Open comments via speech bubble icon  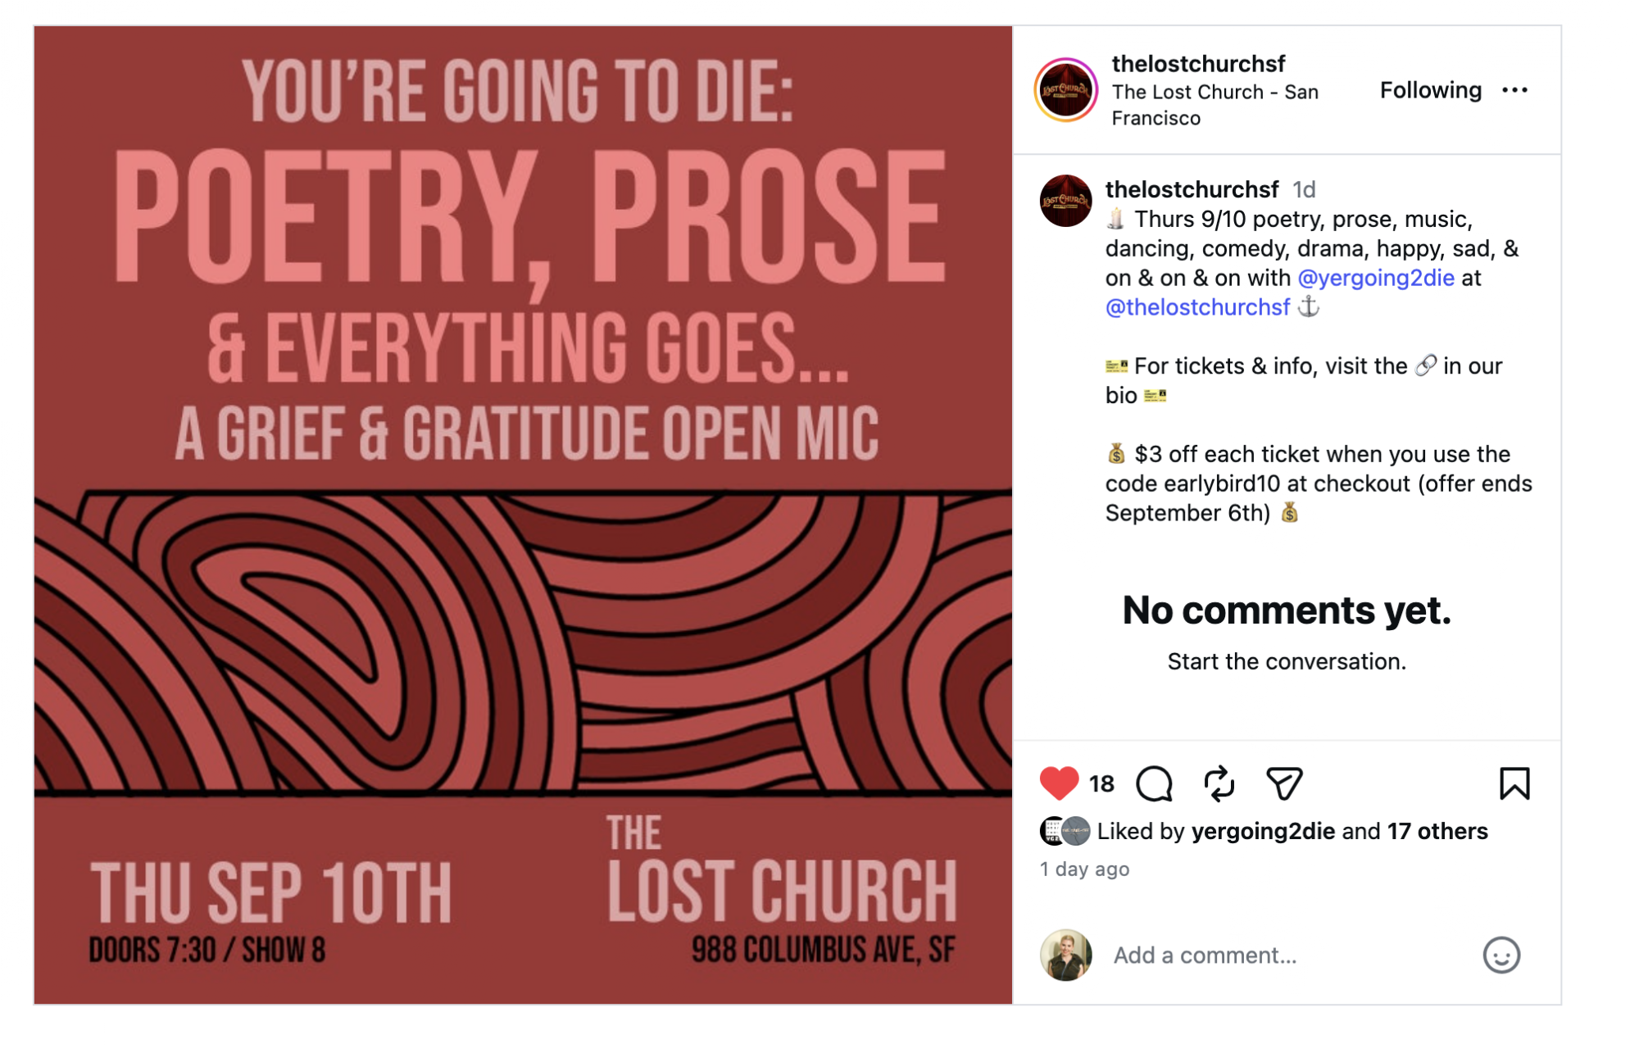coord(1155,783)
